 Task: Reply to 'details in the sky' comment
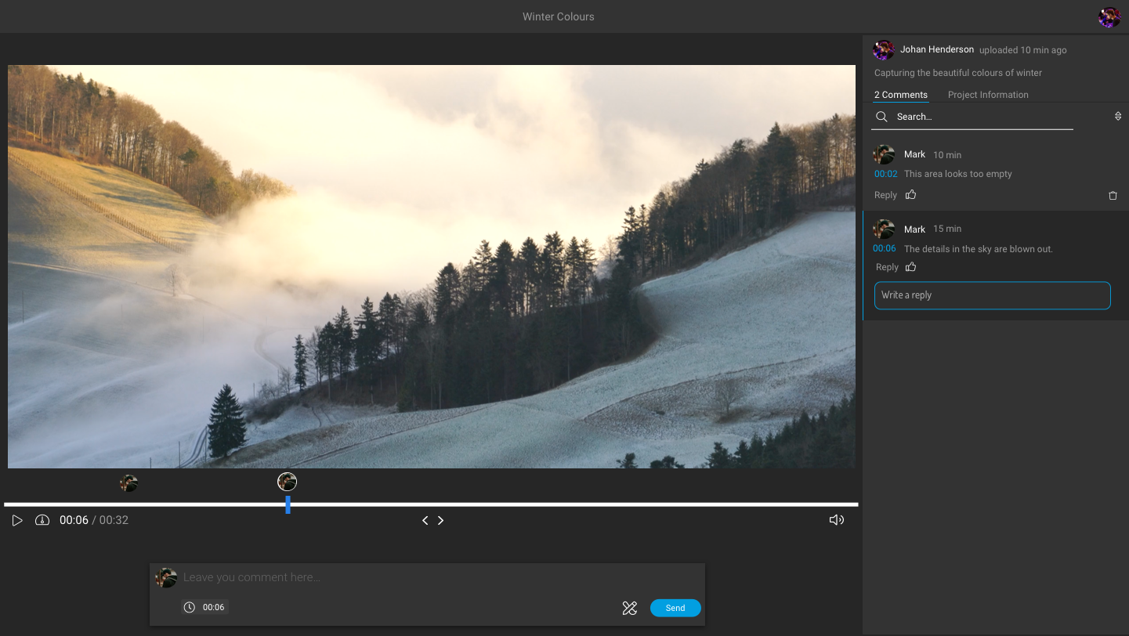(x=887, y=267)
